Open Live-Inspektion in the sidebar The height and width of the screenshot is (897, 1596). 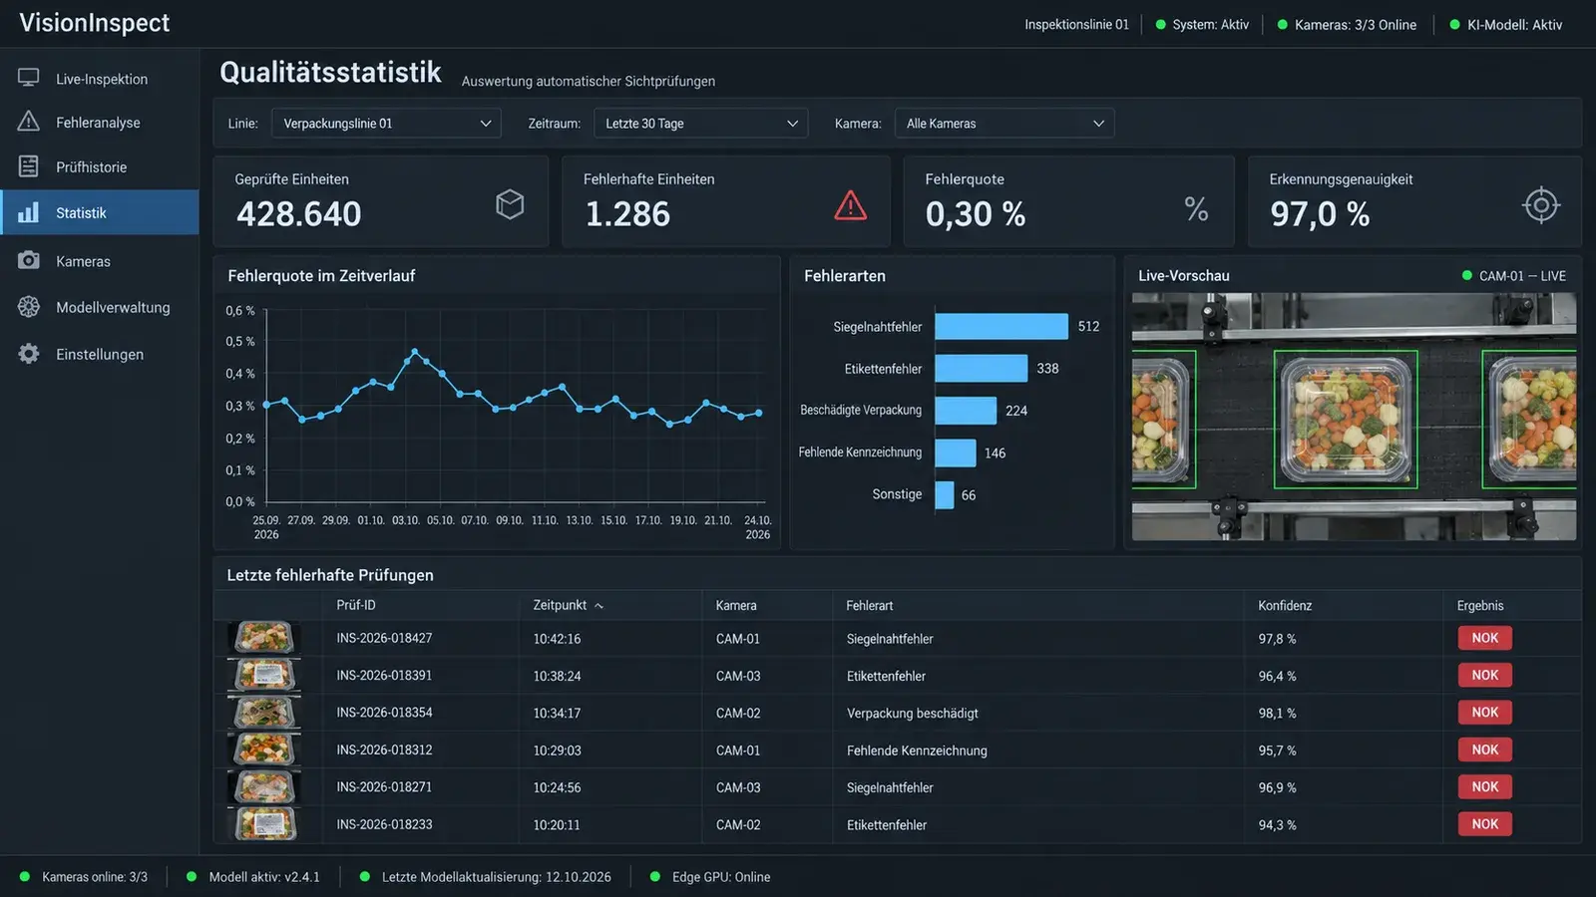point(100,79)
